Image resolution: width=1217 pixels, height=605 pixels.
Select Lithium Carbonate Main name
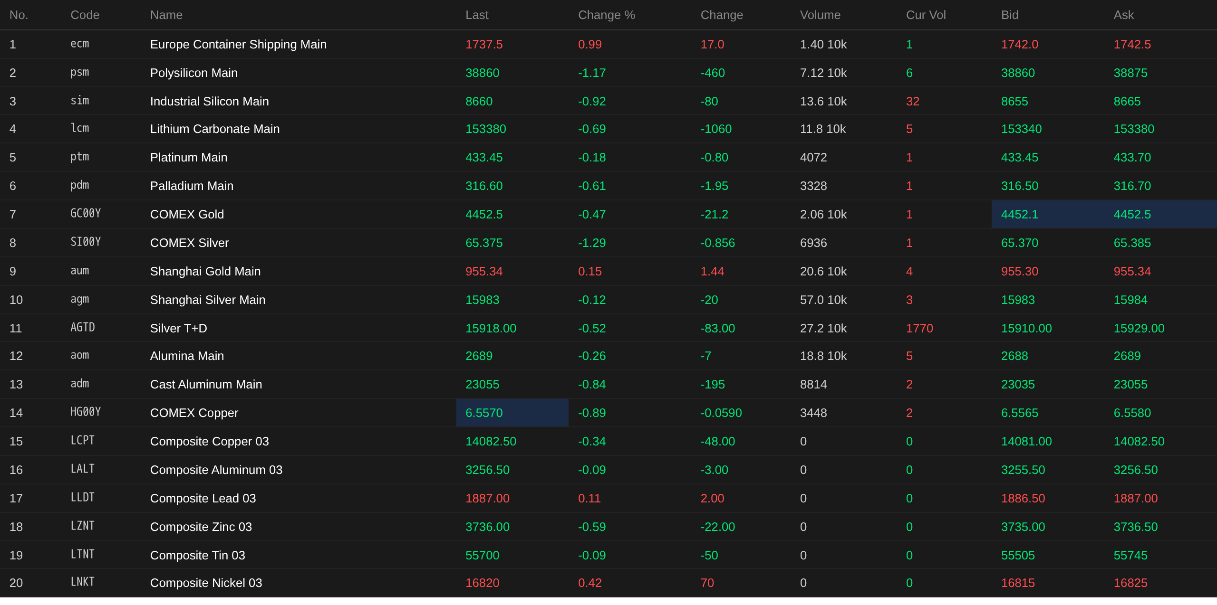coord(214,129)
